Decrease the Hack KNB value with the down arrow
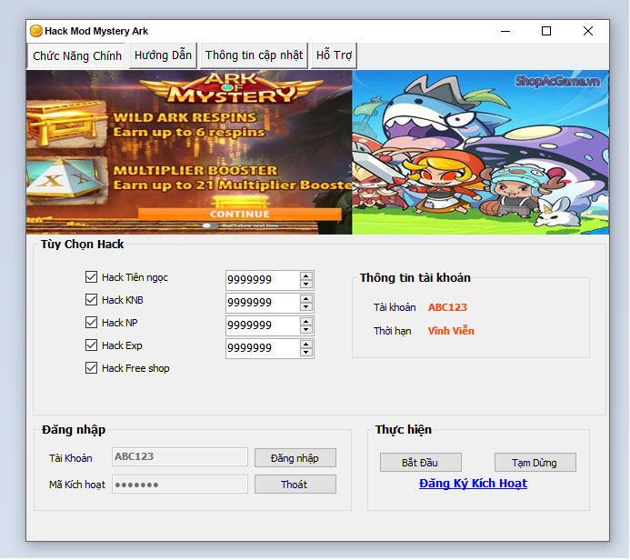This screenshot has height=560, width=630. [x=306, y=307]
